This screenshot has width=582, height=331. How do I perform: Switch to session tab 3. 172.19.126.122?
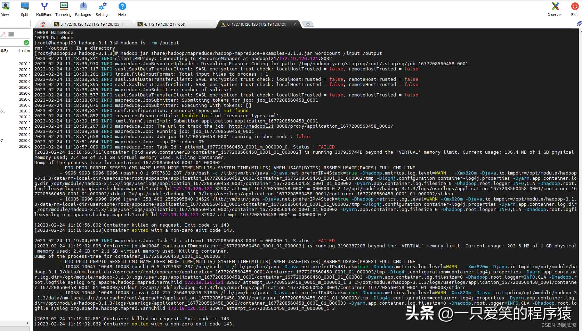click(92, 24)
